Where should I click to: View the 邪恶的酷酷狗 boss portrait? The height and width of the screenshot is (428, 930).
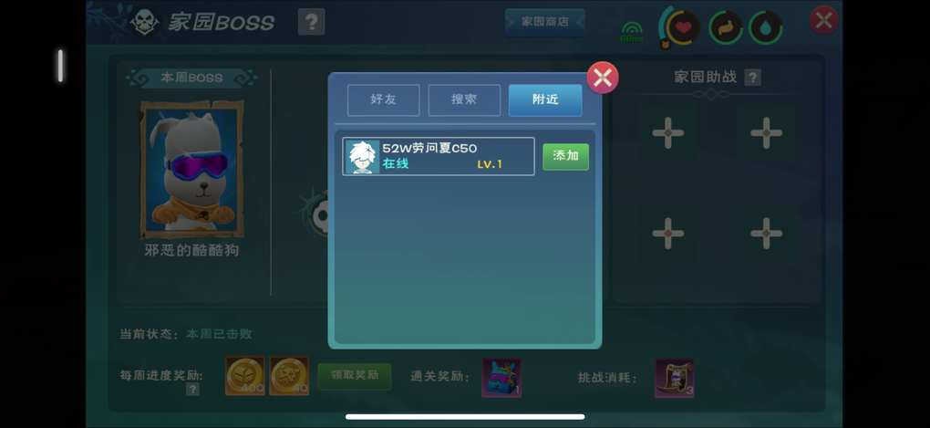pyautogui.click(x=191, y=170)
